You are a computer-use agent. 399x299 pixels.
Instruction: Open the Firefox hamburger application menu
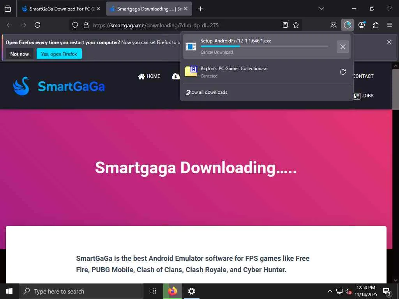click(x=390, y=25)
